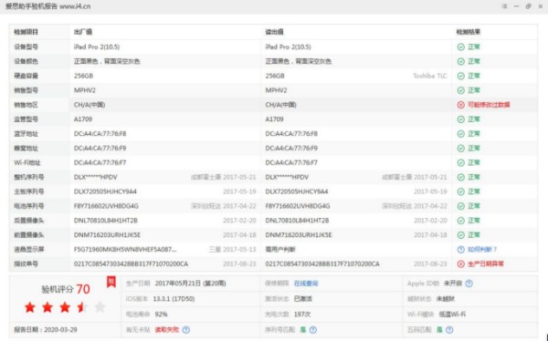Viewport: 548px width, 341px height.
Task: Click the green check icon in the 销售型号 row
Action: pos(460,90)
